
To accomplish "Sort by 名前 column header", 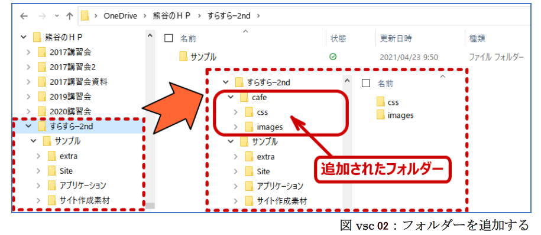I will (189, 38).
